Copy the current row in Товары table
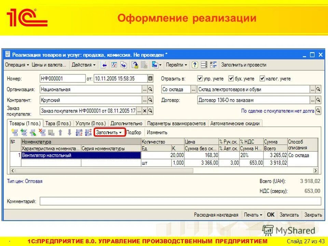The height and width of the screenshot is (246, 328). pyautogui.click(x=24, y=133)
